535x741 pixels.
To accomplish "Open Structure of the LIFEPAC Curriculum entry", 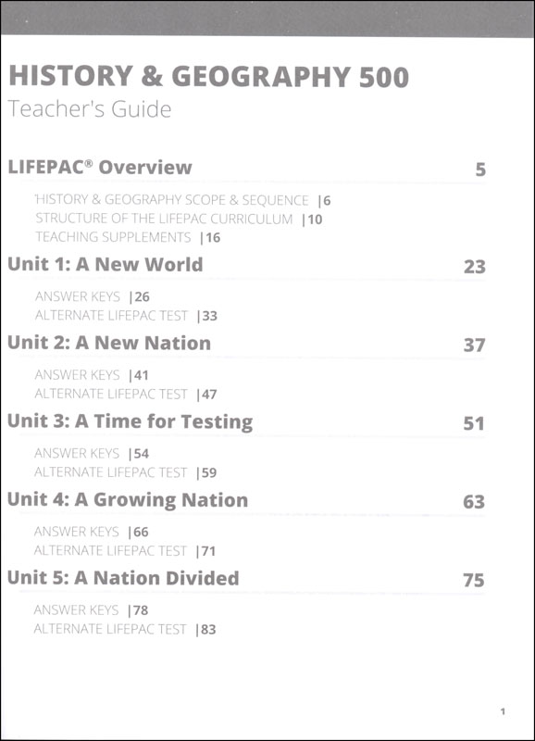I will (179, 220).
